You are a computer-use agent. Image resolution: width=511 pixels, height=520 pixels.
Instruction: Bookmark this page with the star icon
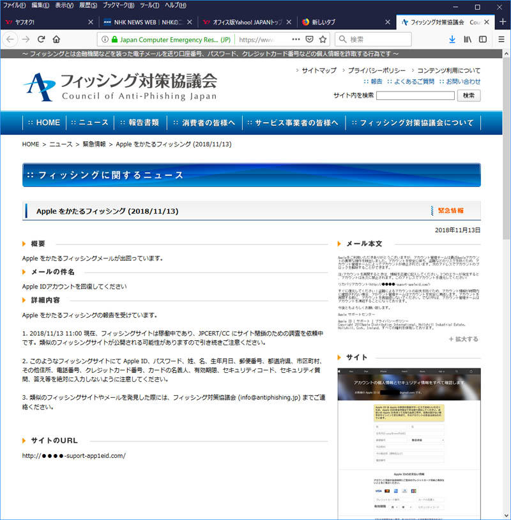pos(323,39)
